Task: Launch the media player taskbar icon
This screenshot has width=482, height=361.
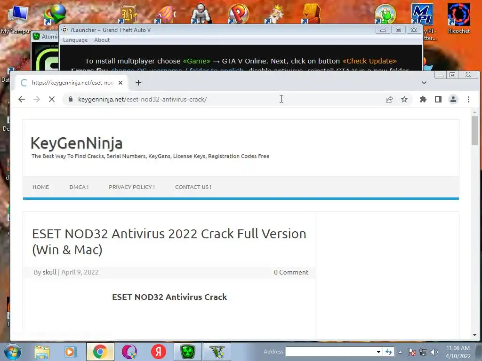Action: [x=70, y=352]
